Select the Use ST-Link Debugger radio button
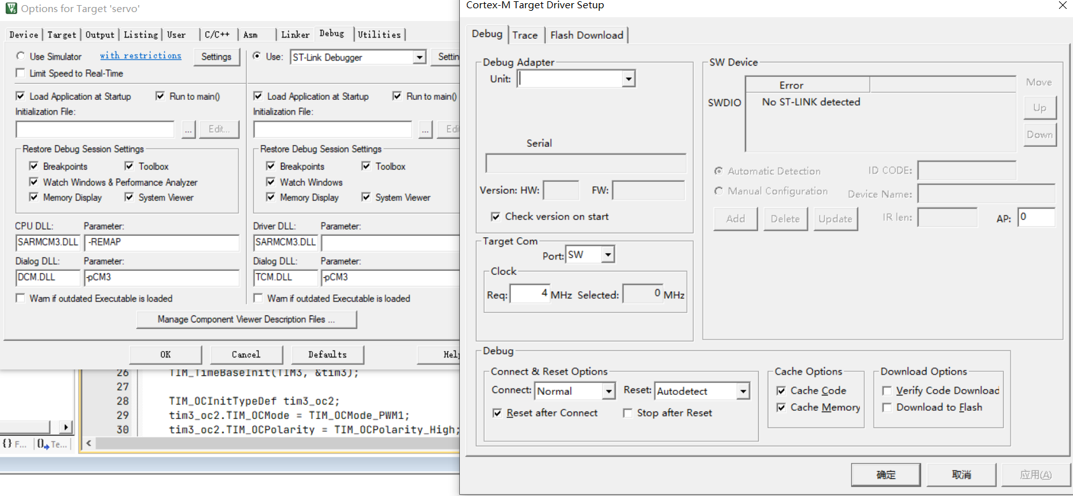 pos(257,56)
